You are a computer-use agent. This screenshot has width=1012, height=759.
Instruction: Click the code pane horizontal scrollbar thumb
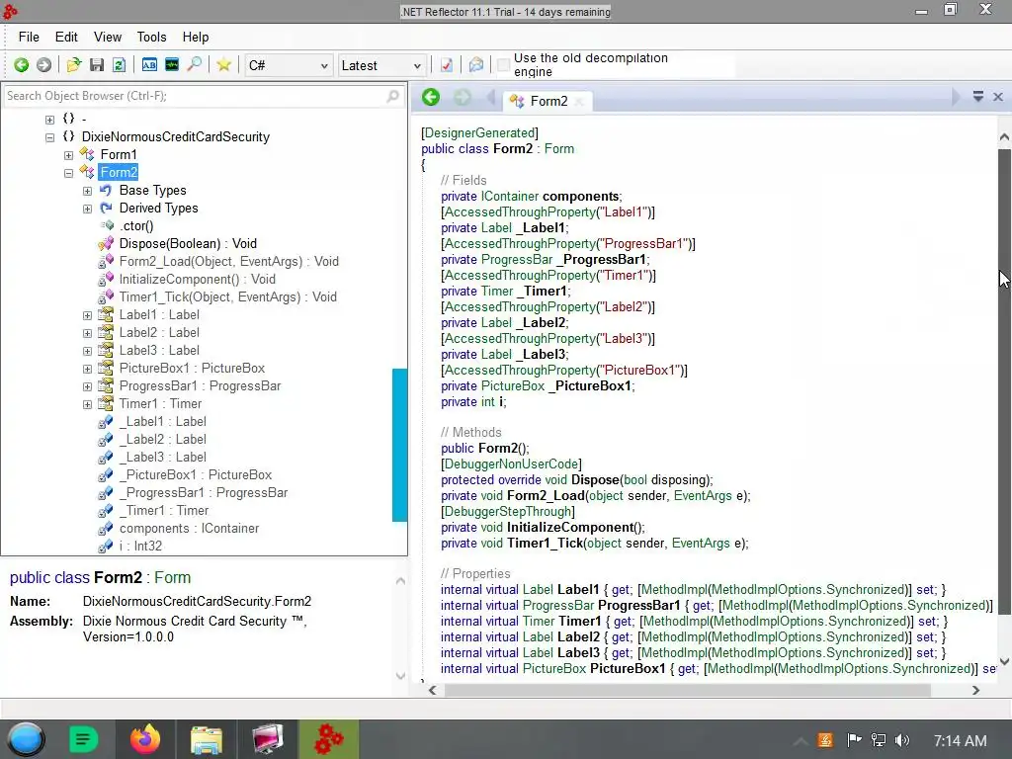coord(688,690)
